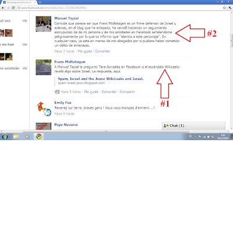Click the Hace 9 horas timestamp
233x226 pixels.
point(65,114)
